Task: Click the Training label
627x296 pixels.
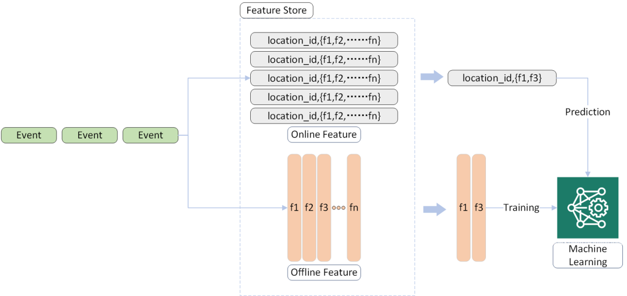Action: pyautogui.click(x=521, y=208)
